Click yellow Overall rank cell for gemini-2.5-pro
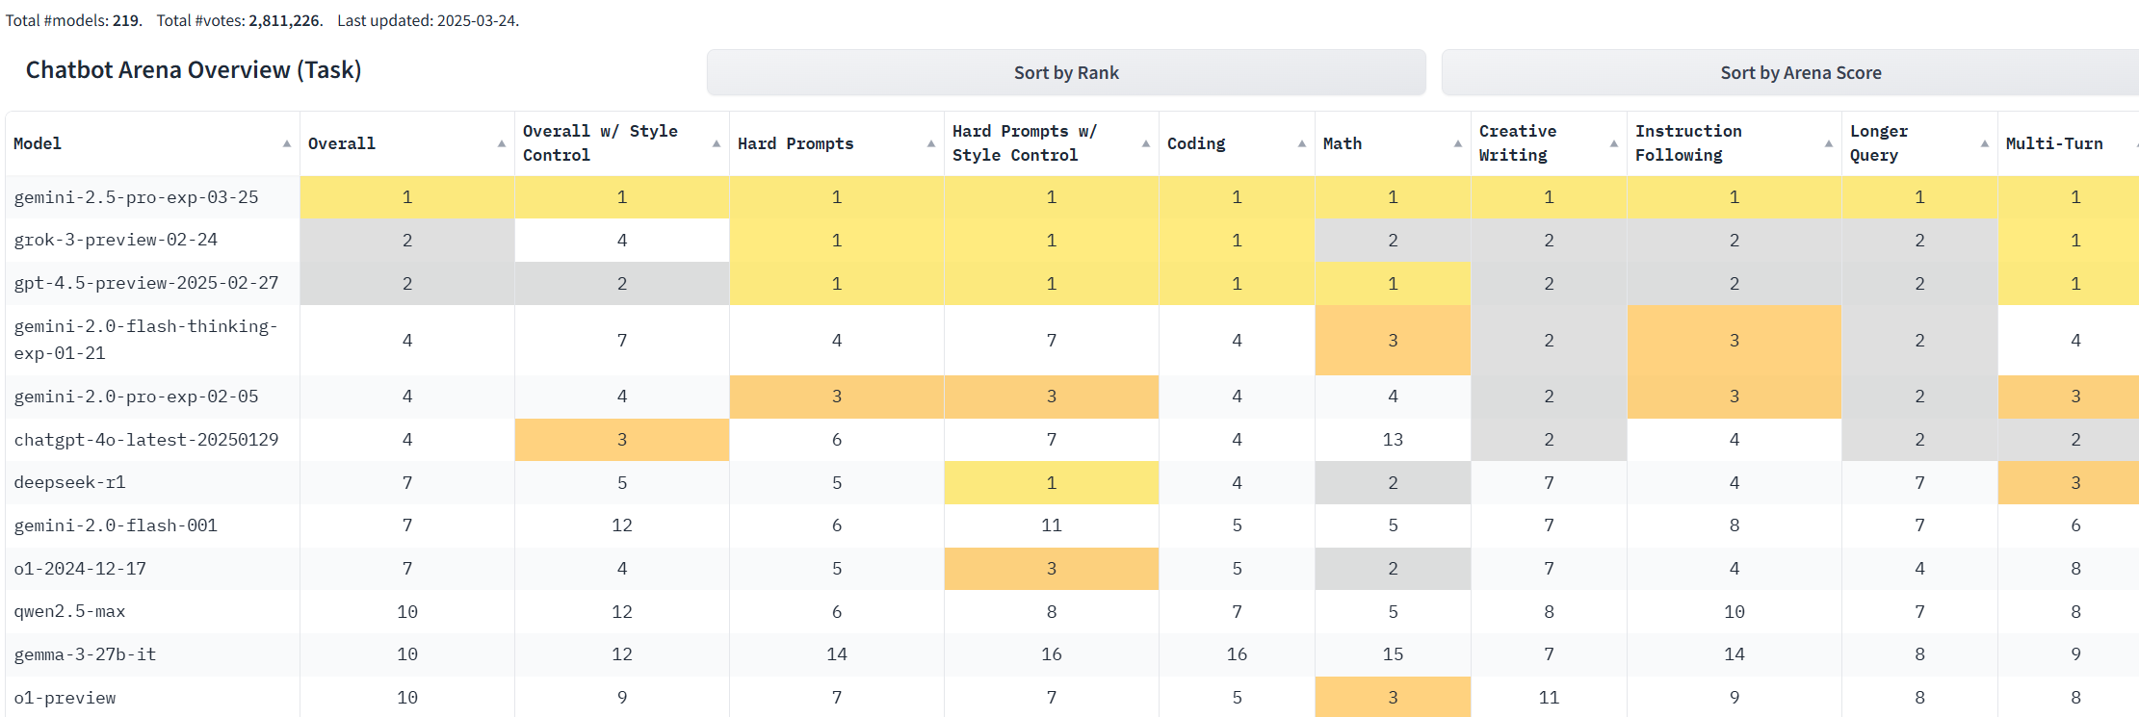 tap(407, 197)
